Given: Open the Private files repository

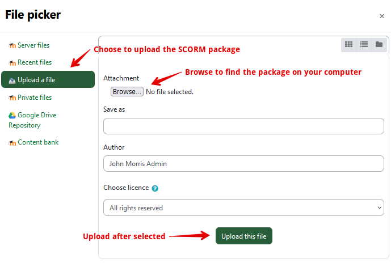Looking at the screenshot, I should [x=35, y=98].
